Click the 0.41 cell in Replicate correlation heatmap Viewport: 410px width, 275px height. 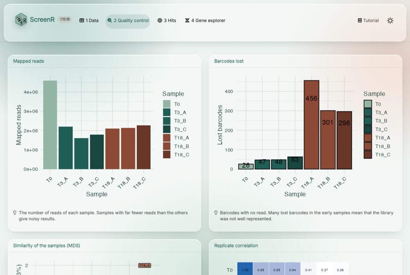click(x=308, y=269)
